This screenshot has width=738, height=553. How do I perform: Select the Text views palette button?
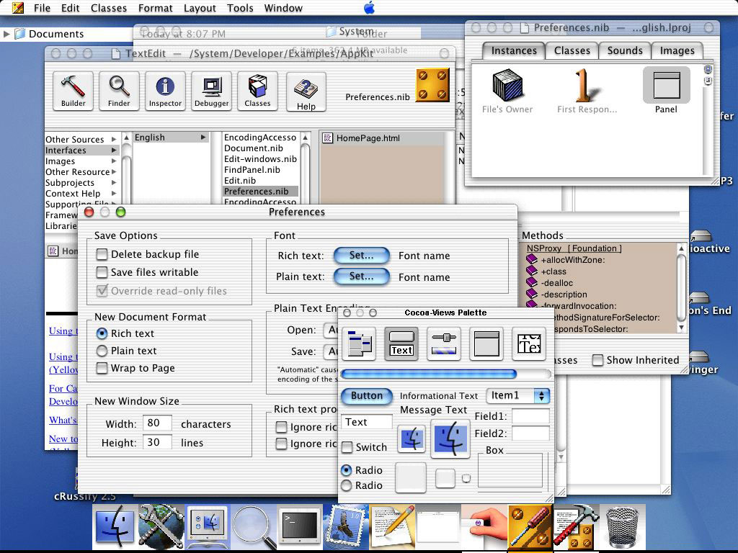coord(401,343)
